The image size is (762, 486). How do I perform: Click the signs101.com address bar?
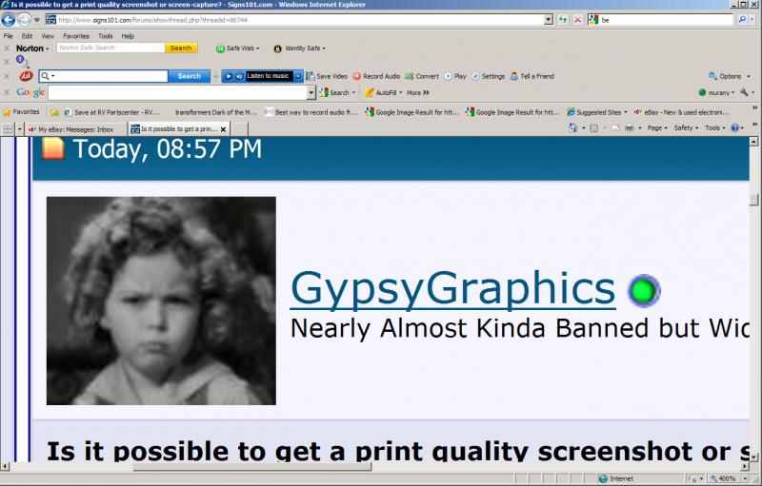coord(299,20)
